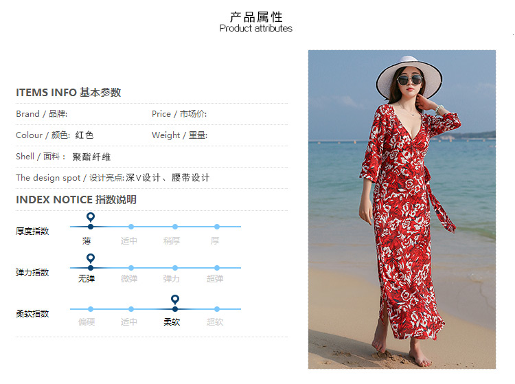Click the 薄 thickness label
The width and height of the screenshot is (515, 384).
pyautogui.click(x=87, y=241)
